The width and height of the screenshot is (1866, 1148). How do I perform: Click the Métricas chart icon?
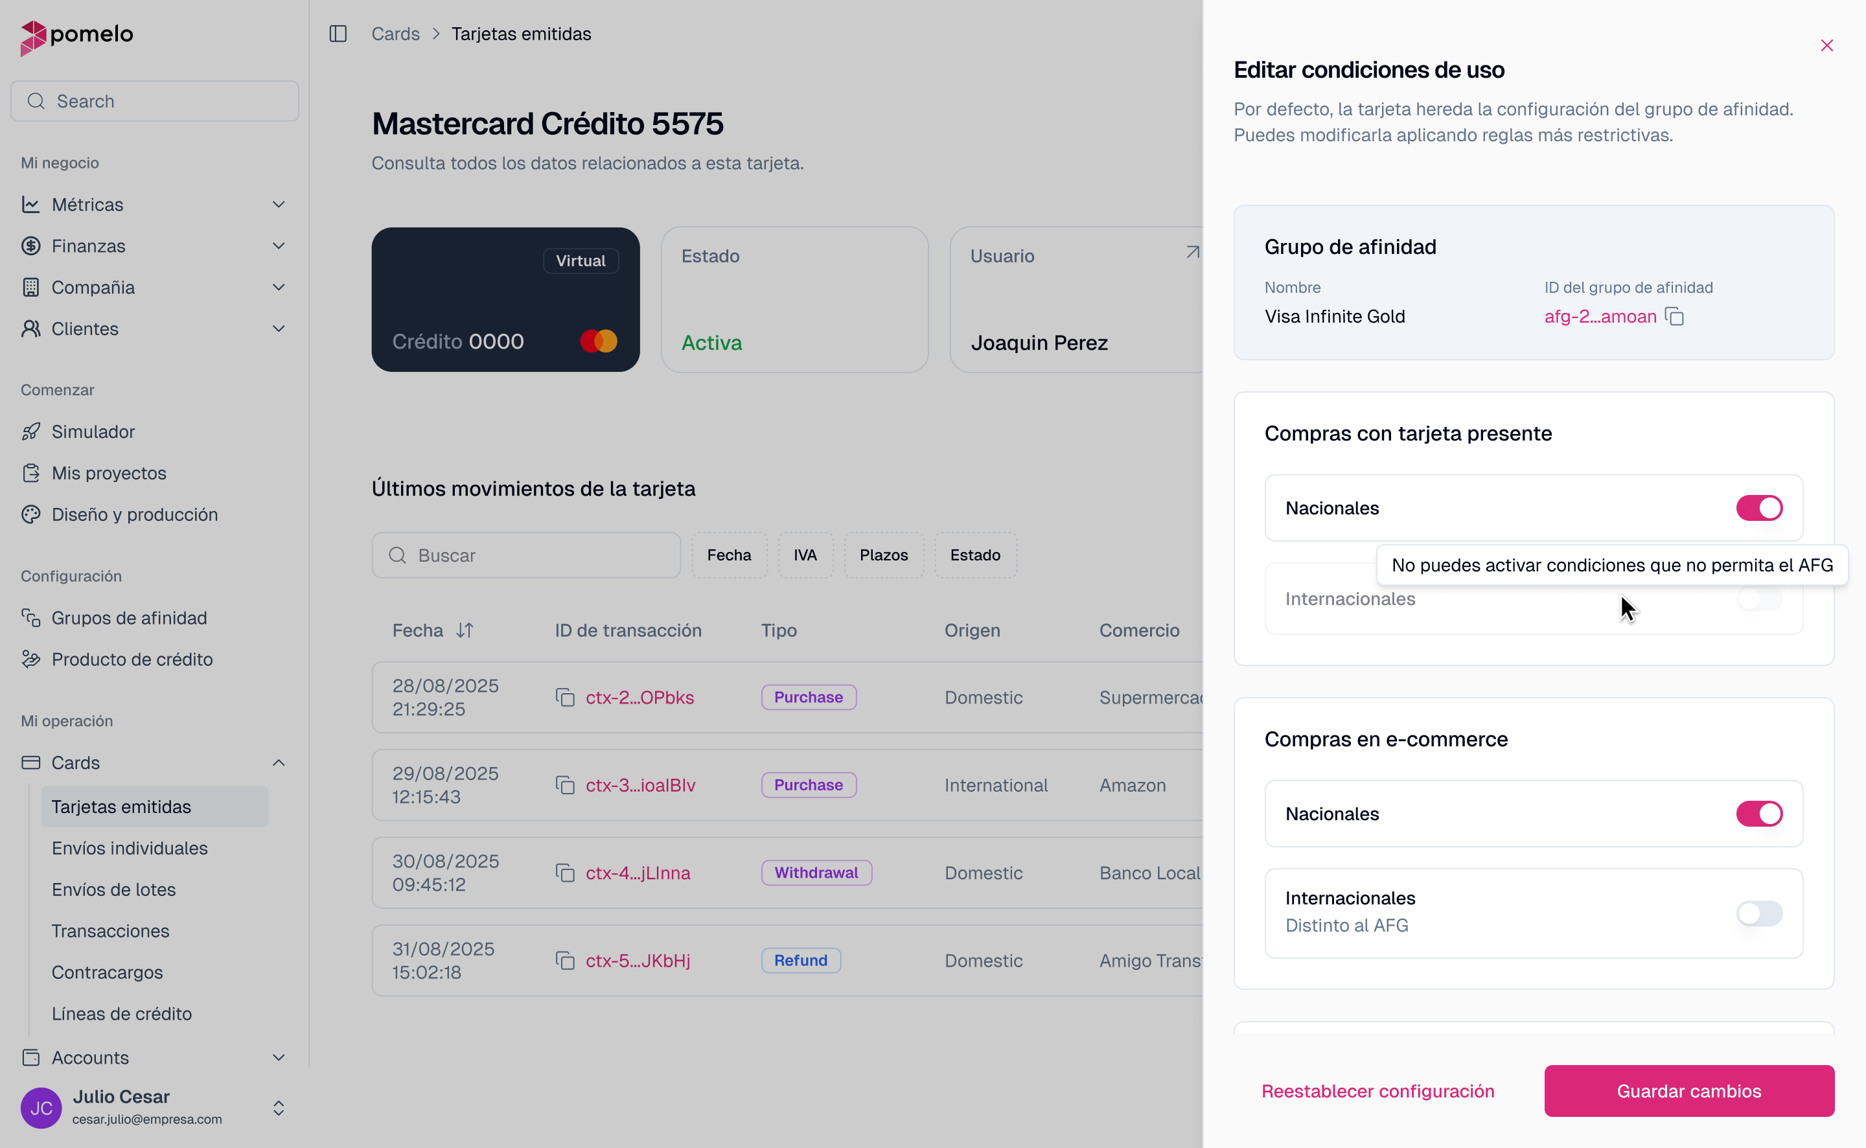(30, 204)
